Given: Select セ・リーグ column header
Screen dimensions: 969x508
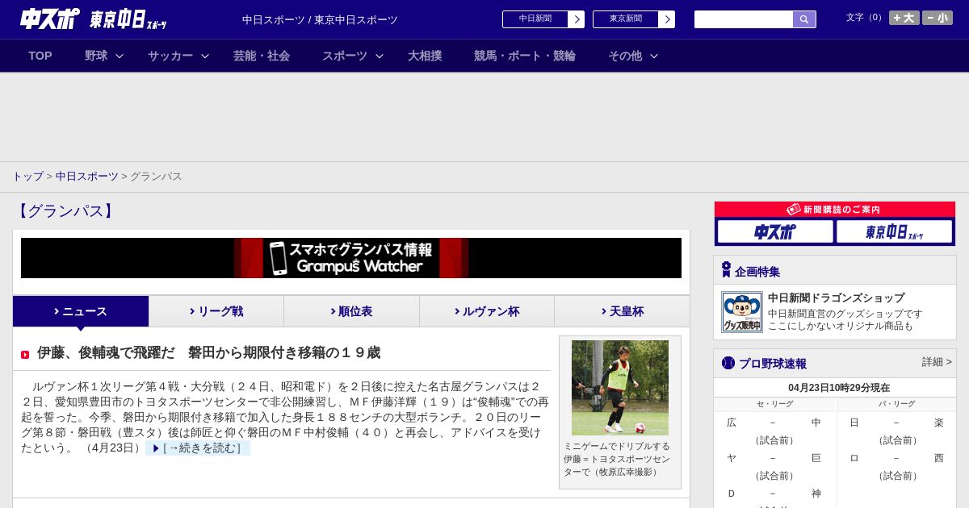Looking at the screenshot, I should [774, 404].
